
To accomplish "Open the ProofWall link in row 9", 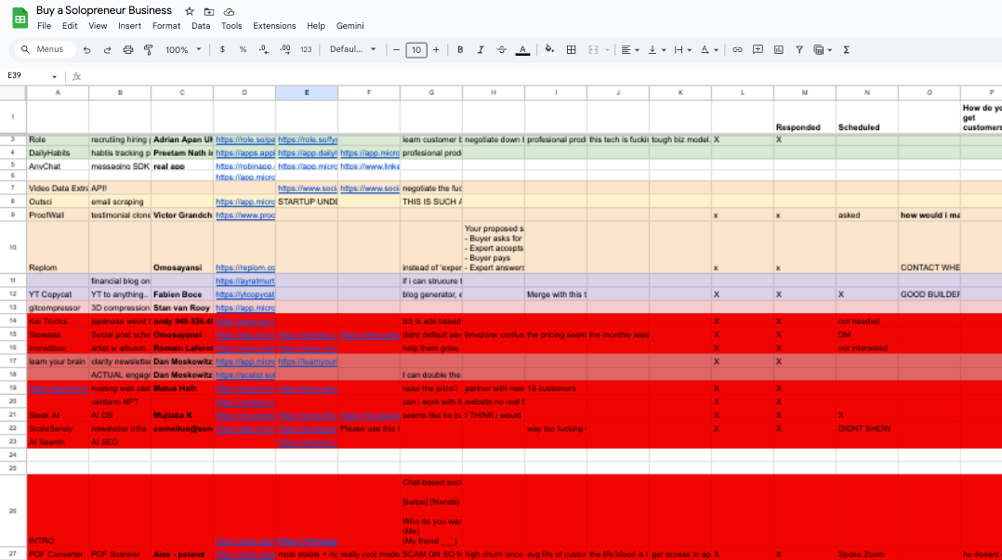I will pos(245,215).
